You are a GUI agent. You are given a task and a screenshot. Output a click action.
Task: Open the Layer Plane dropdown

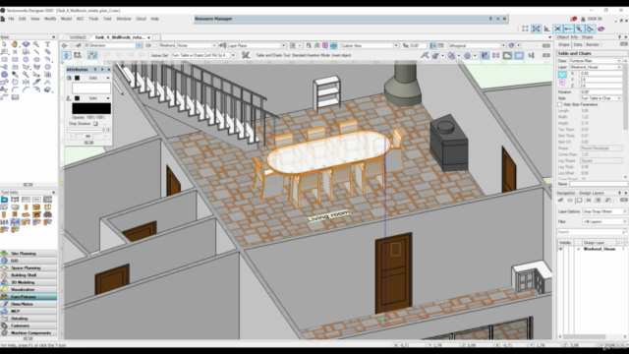coord(257,45)
